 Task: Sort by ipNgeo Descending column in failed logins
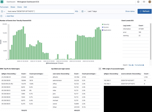pos(8,73)
